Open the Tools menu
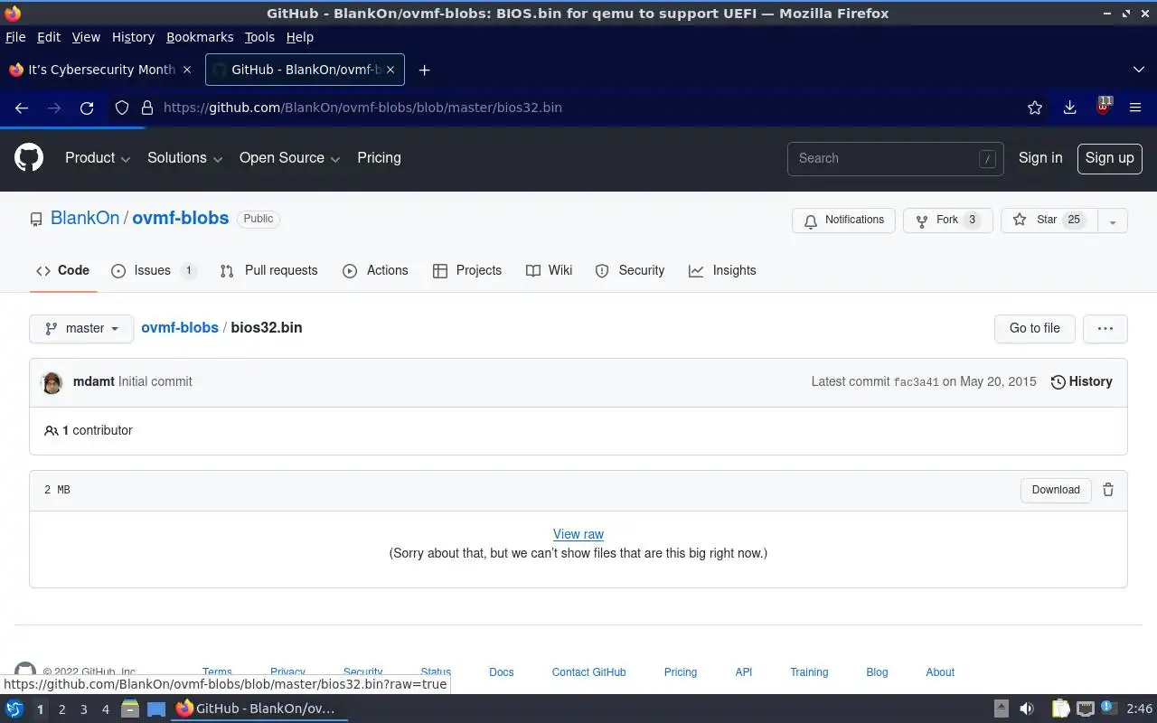1157x723 pixels. (x=259, y=37)
